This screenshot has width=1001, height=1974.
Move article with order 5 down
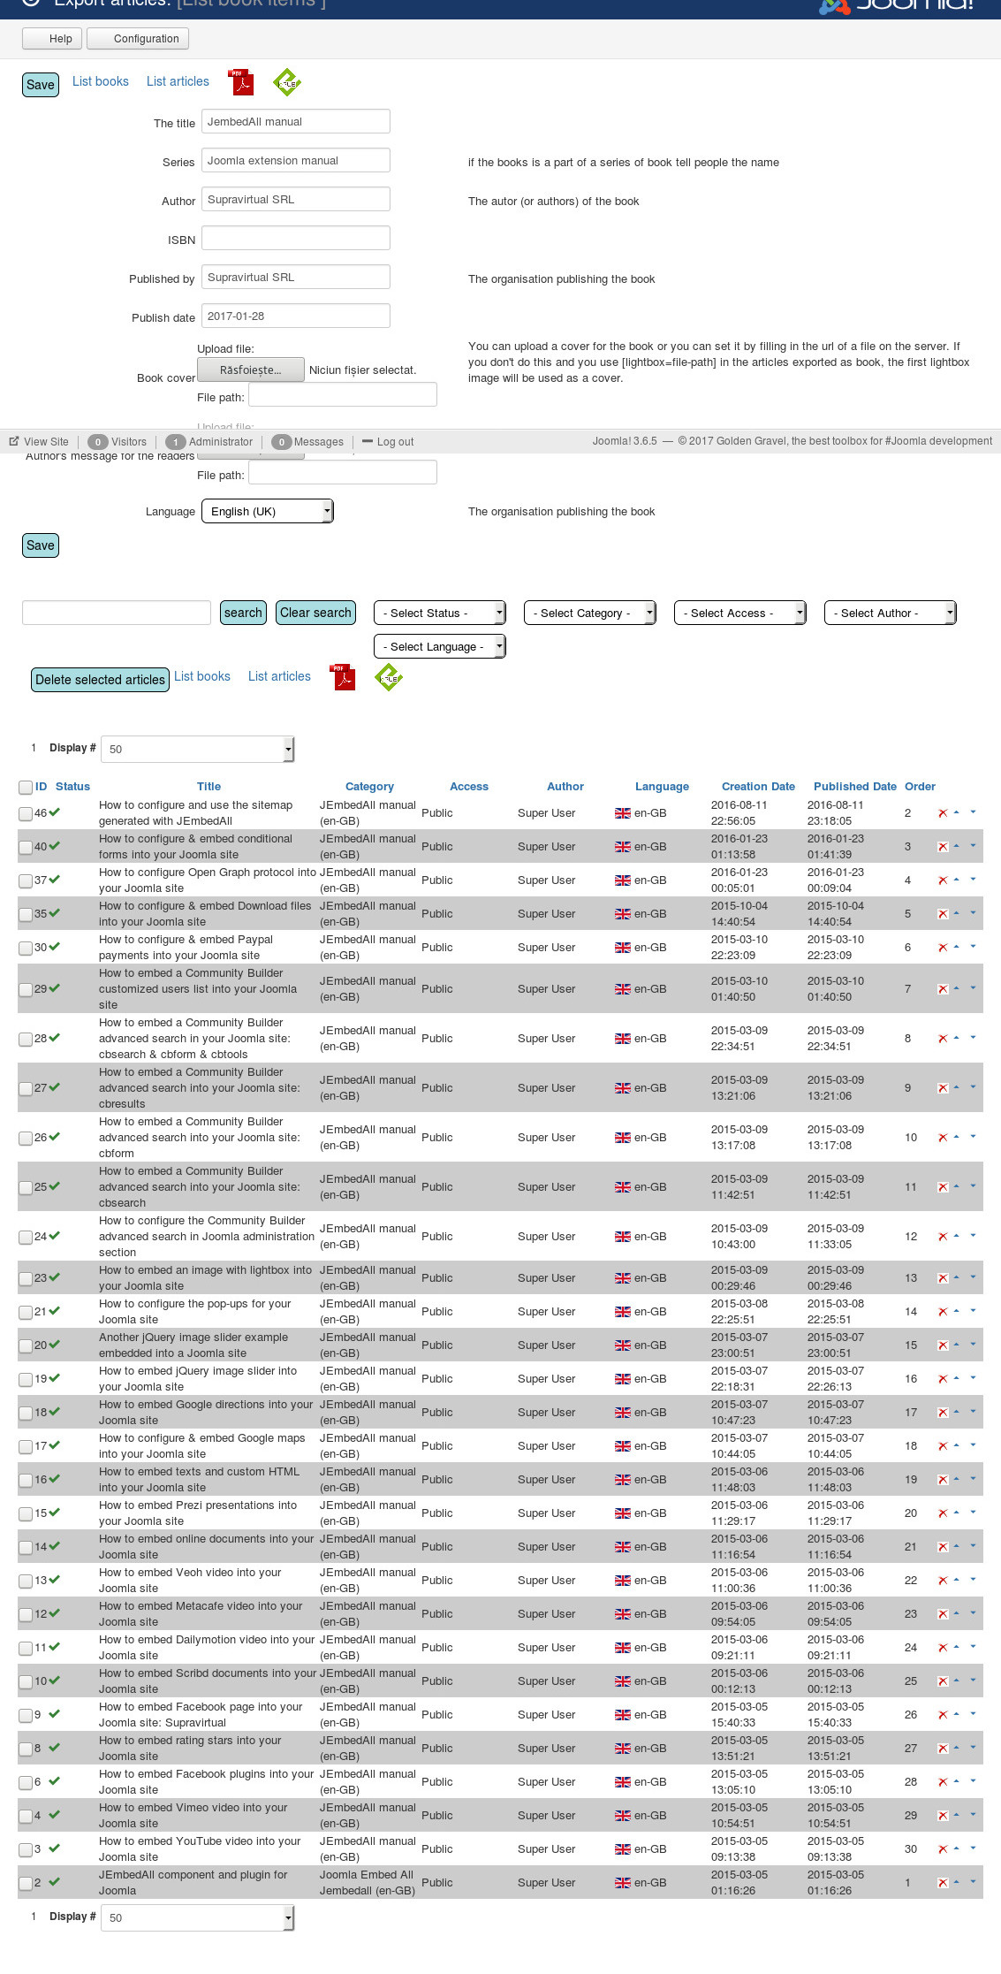click(x=974, y=913)
